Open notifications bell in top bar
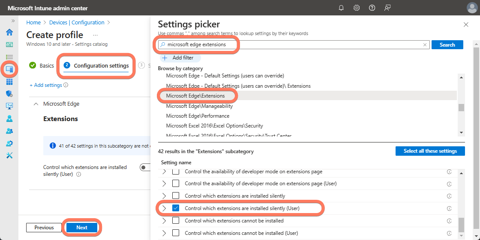Screen dimensions: 480x240 coord(342,8)
